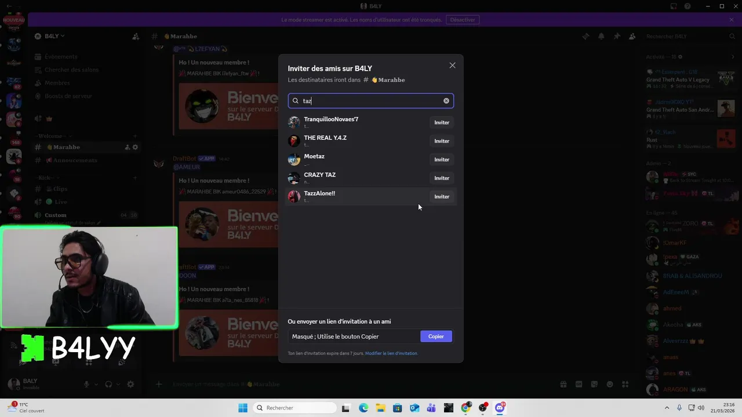Select the Moetaz name in results
This screenshot has width=742, height=417.
[x=314, y=156]
